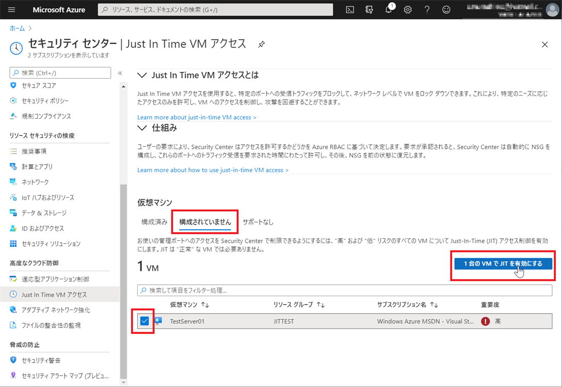Click the Microsoft Azure logo text
The height and width of the screenshot is (387, 562).
pos(59,10)
